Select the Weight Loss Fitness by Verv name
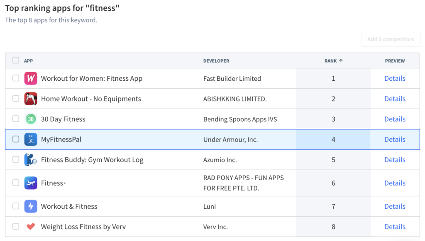425x241 pixels. pos(83,227)
